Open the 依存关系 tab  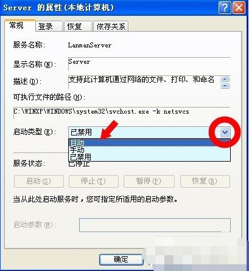[x=111, y=26]
